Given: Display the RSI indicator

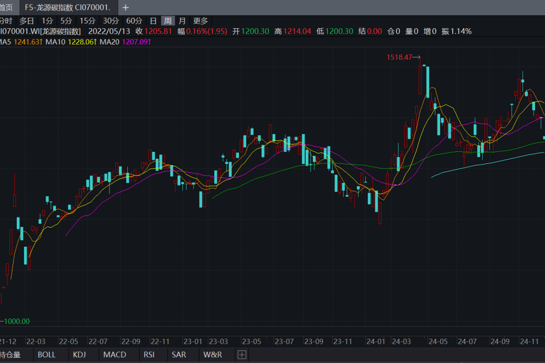Looking at the screenshot, I should click(149, 355).
